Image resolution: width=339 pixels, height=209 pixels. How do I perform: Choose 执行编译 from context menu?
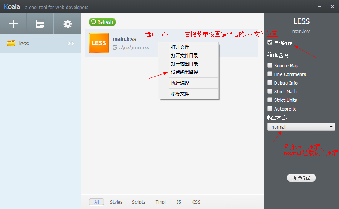pyautogui.click(x=180, y=83)
